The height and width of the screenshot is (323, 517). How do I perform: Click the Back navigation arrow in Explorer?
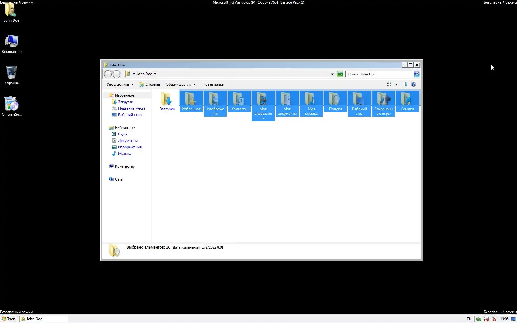point(108,74)
